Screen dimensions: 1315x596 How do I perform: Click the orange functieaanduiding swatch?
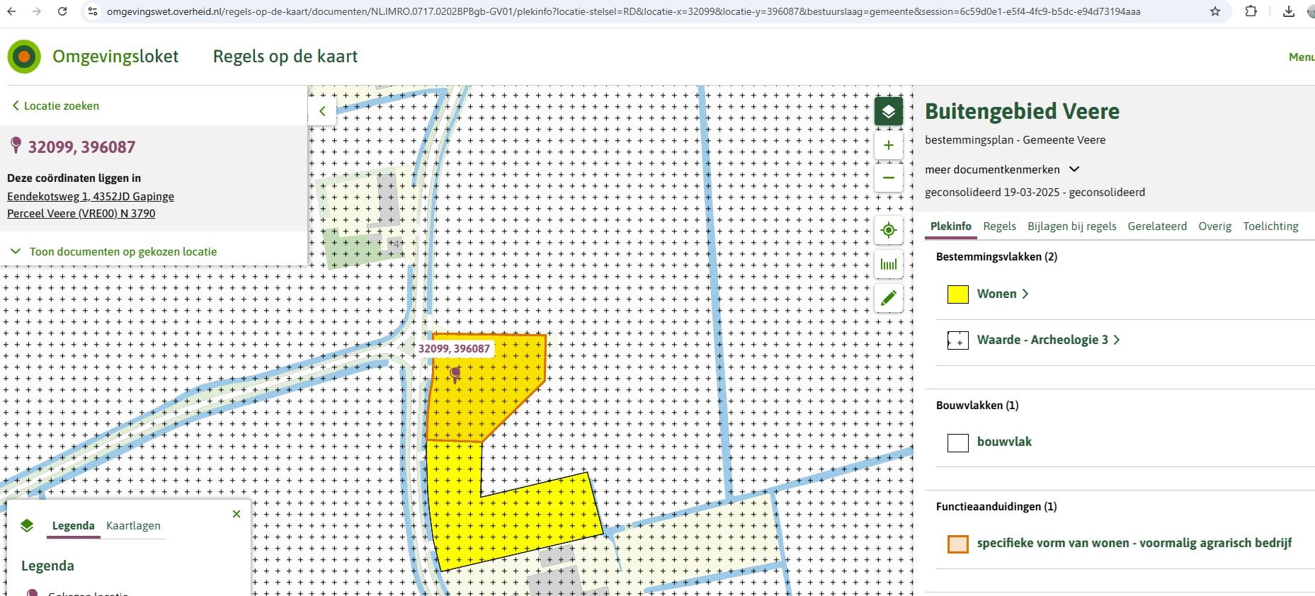pos(958,544)
